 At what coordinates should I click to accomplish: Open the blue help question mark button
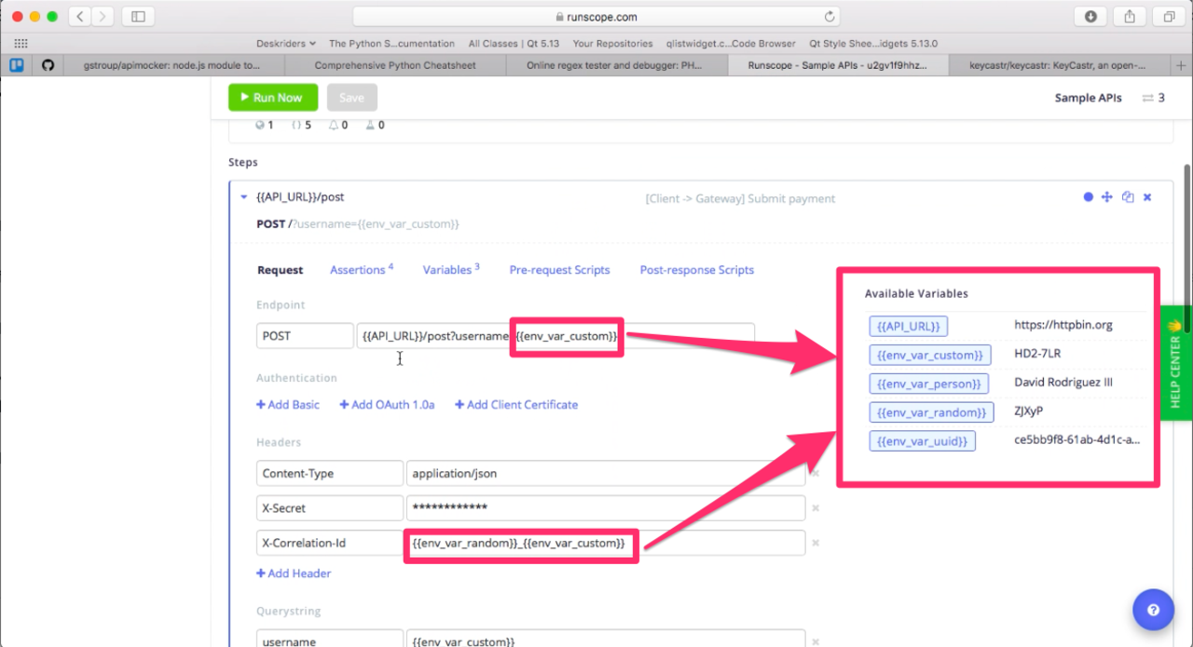click(x=1153, y=611)
